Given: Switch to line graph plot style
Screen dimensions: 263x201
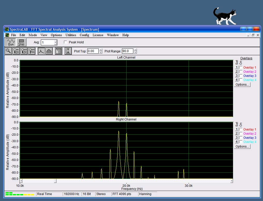Looking at the screenshot, I should point(41,51).
